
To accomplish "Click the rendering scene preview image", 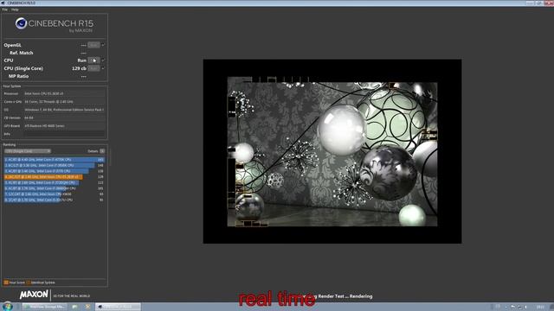I will (x=332, y=151).
